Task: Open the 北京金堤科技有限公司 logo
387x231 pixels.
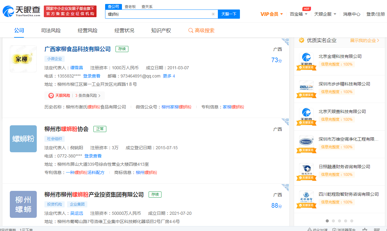Action: [x=306, y=59]
